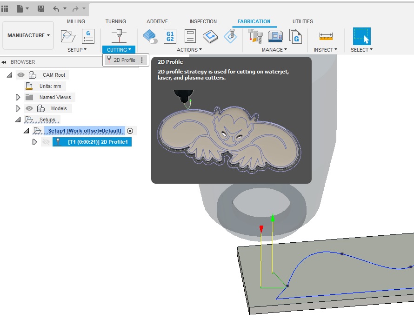
Task: Undo the last action
Action: [x=56, y=9]
